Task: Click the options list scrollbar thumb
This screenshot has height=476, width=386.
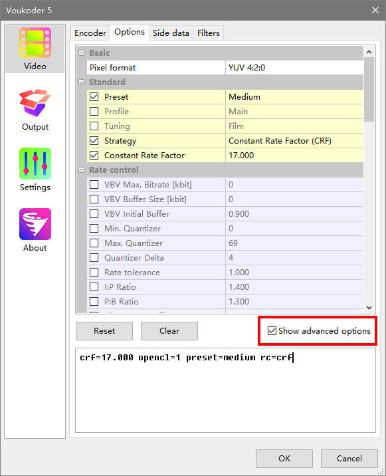Action: tap(369, 90)
